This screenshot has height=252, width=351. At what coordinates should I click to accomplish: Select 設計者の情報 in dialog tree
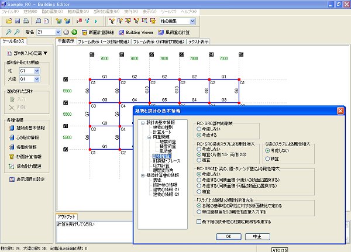pyautogui.click(x=165, y=185)
